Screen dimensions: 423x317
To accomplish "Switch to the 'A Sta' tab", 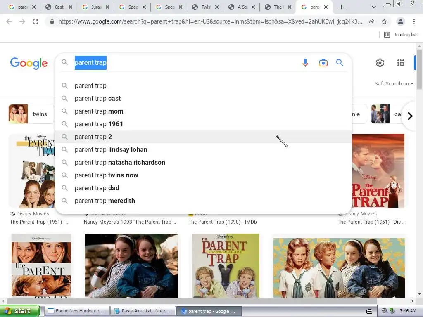I will pos(242,7).
